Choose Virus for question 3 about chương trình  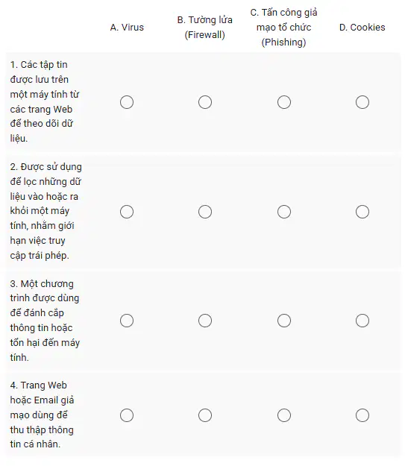pyautogui.click(x=127, y=321)
